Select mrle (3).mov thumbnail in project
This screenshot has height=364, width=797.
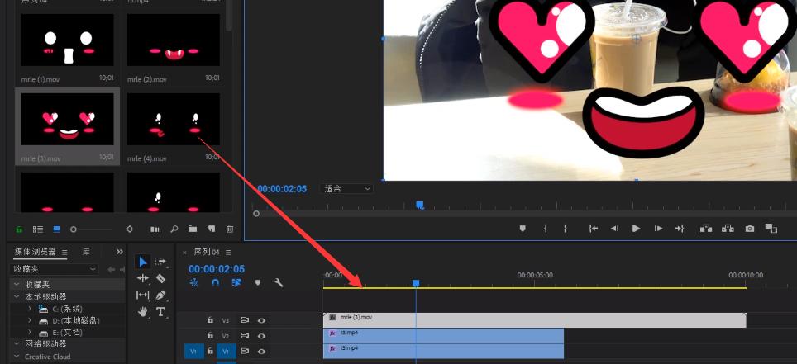point(68,120)
